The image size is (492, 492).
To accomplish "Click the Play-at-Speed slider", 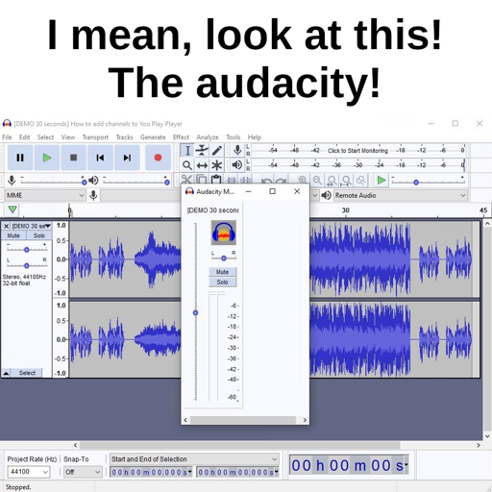I will (429, 182).
